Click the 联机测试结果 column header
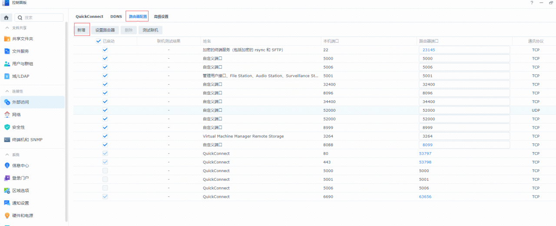This screenshot has width=556, height=226. tap(169, 41)
